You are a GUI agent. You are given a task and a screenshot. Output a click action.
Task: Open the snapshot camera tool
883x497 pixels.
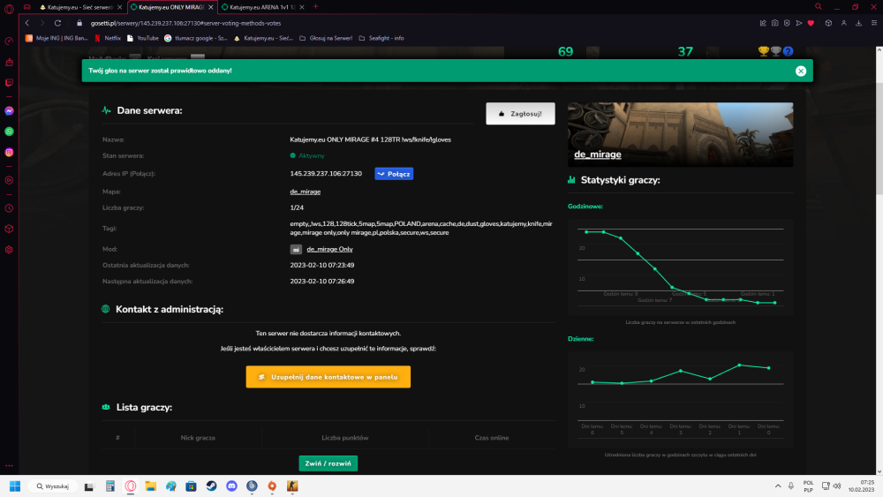775,23
